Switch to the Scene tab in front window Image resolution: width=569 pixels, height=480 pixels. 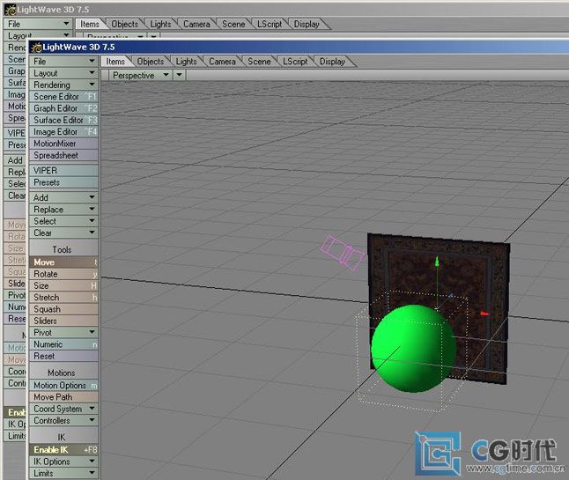259,62
